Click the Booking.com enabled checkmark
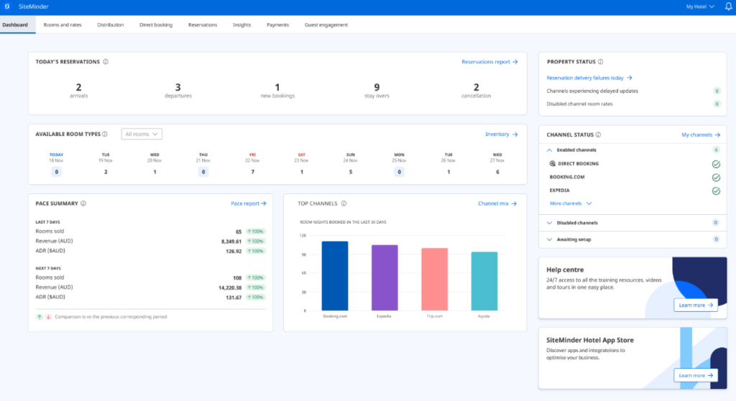This screenshot has width=736, height=401. tap(716, 178)
